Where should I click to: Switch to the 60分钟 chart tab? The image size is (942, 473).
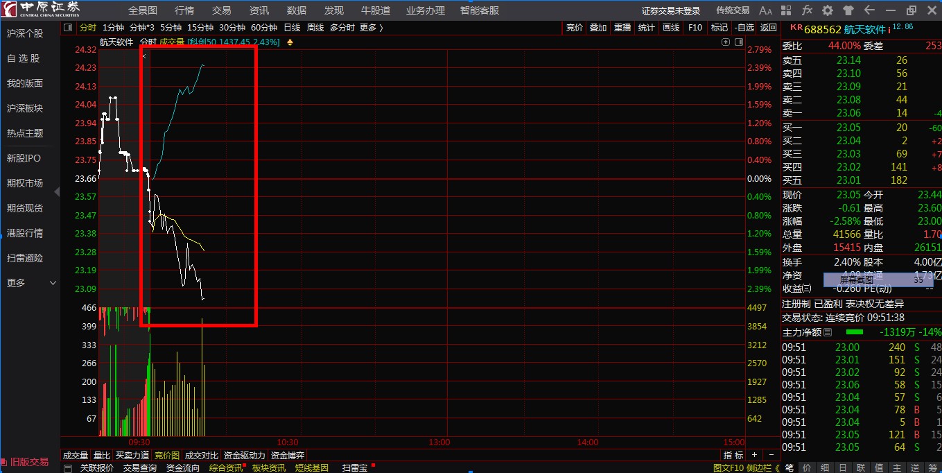click(x=264, y=28)
